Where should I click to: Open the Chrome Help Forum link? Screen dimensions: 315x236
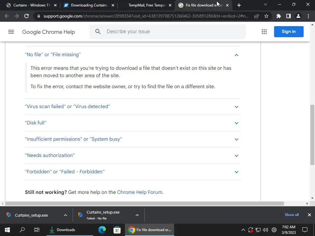(x=140, y=192)
